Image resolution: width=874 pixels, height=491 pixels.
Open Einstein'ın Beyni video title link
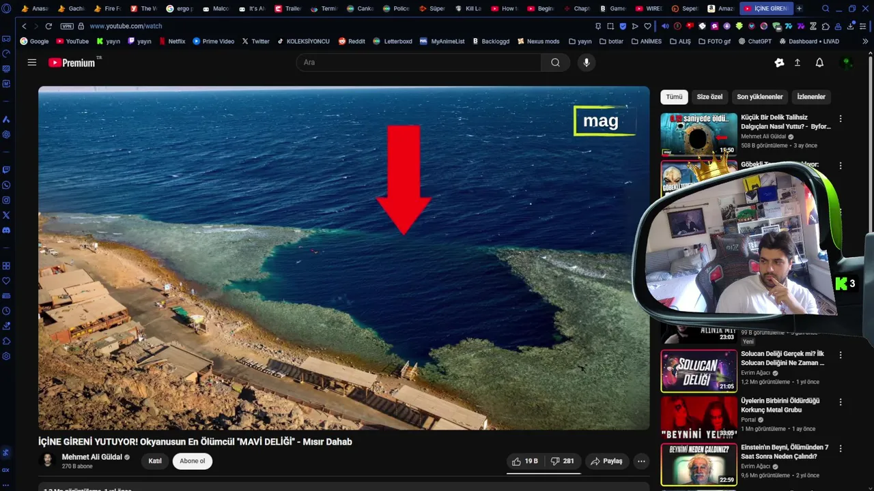[x=785, y=451]
